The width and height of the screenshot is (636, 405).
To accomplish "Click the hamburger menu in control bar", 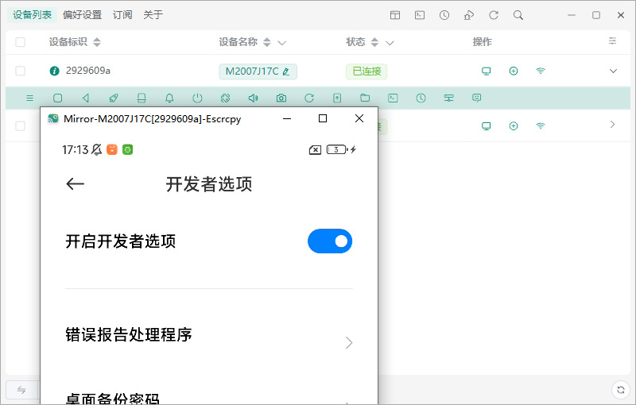I will pos(29,98).
